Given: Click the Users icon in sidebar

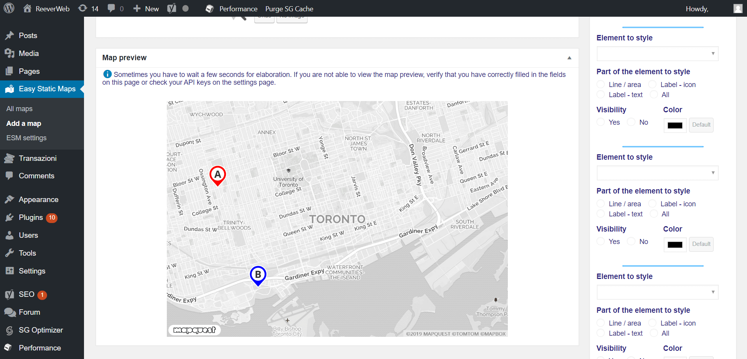Looking at the screenshot, I should [x=10, y=235].
